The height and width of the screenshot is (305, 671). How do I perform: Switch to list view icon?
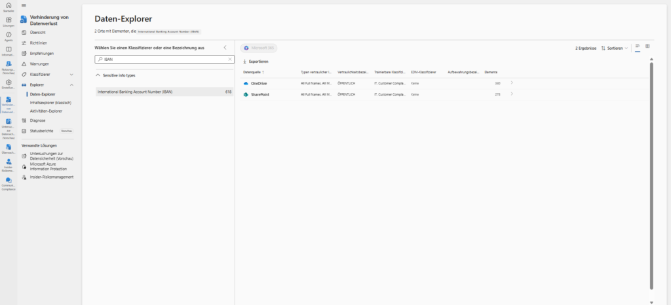(638, 46)
